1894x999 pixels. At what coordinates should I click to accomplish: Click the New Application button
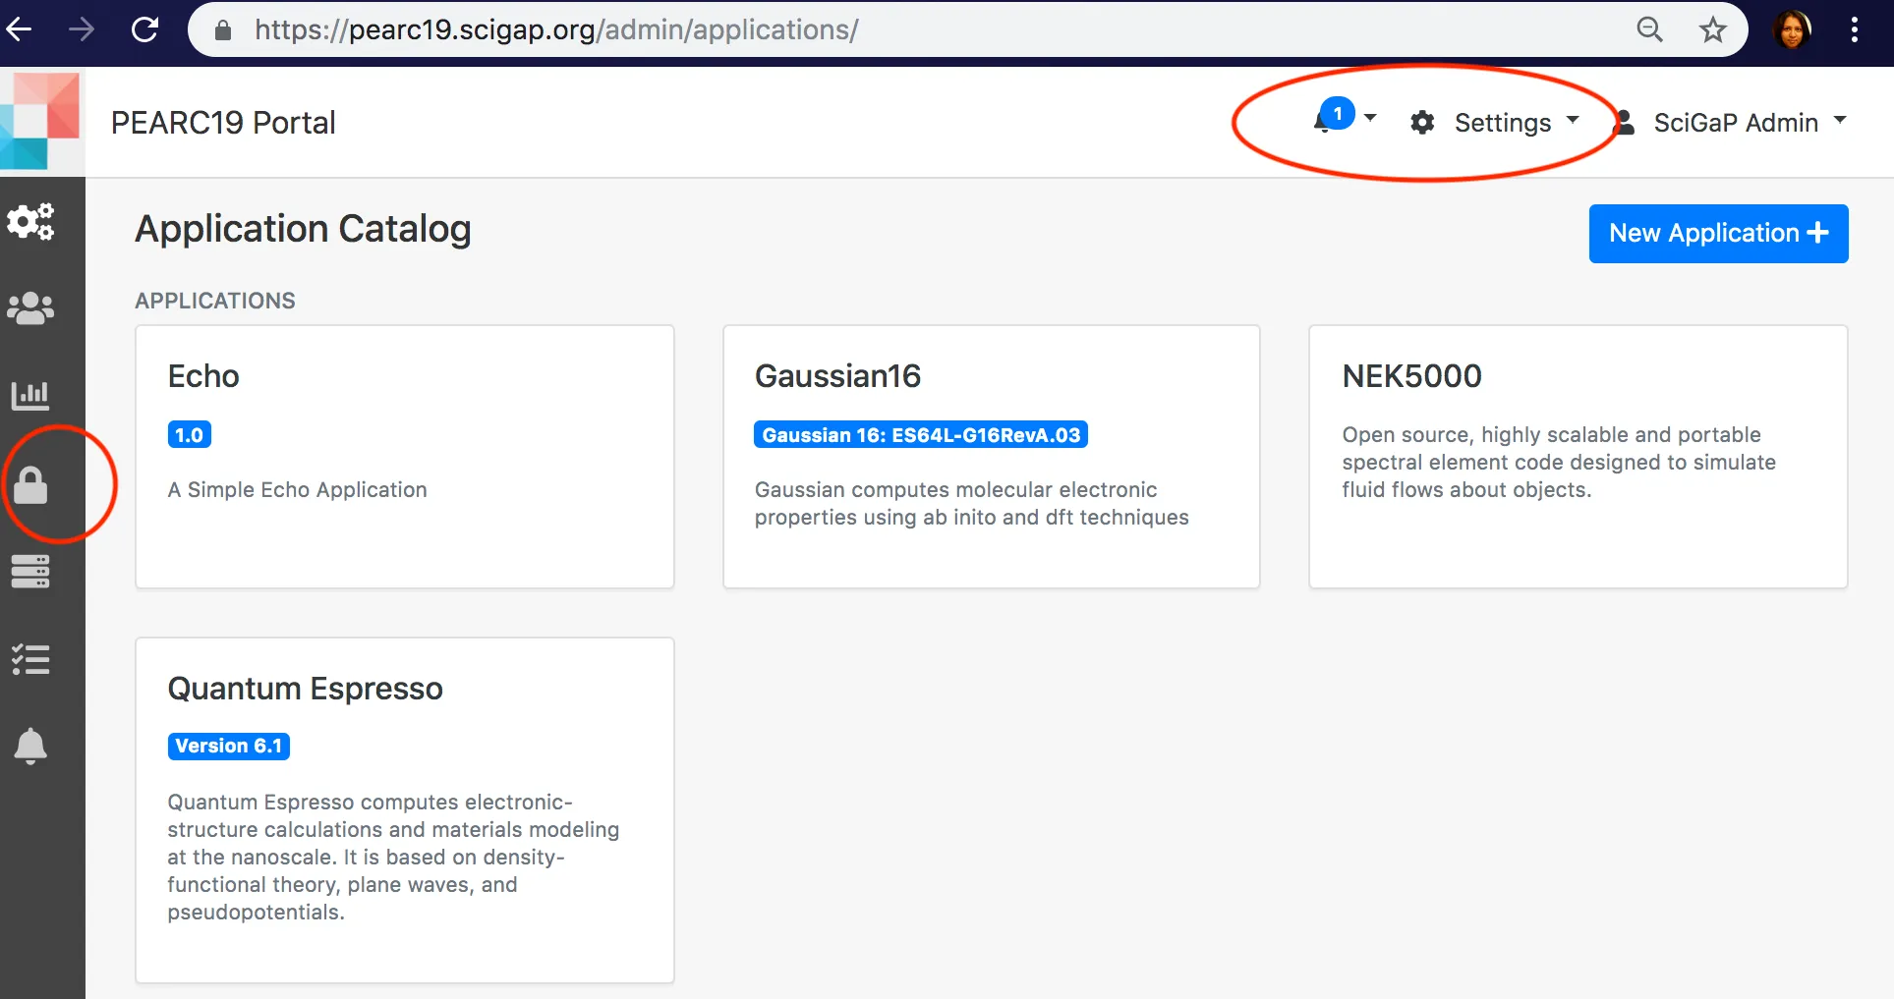(x=1718, y=234)
